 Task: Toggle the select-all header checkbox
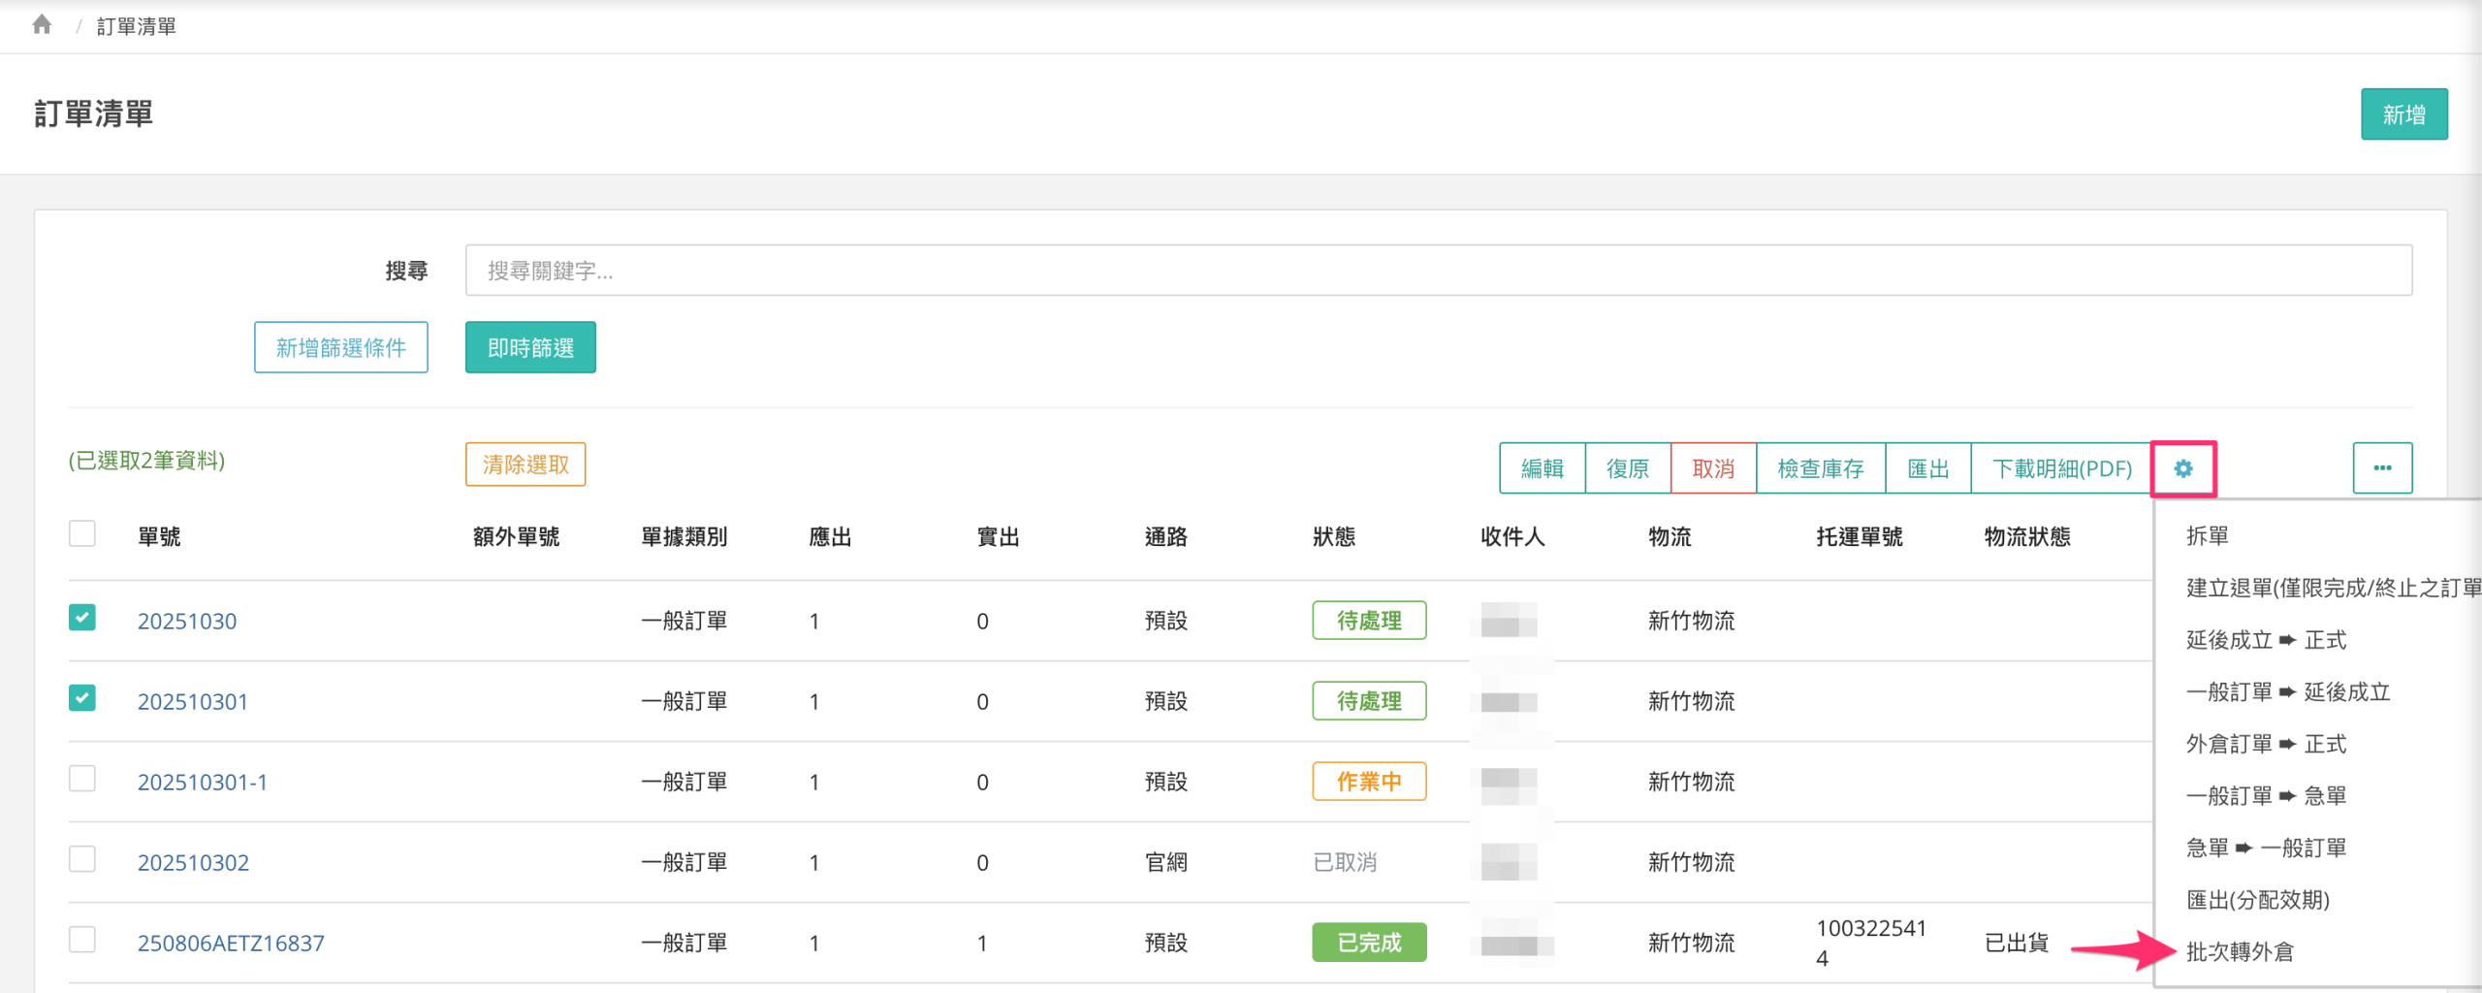click(x=82, y=534)
